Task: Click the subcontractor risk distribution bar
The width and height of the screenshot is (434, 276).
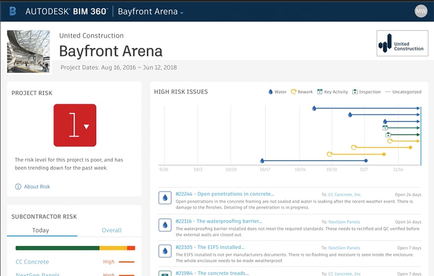Action: [75, 248]
